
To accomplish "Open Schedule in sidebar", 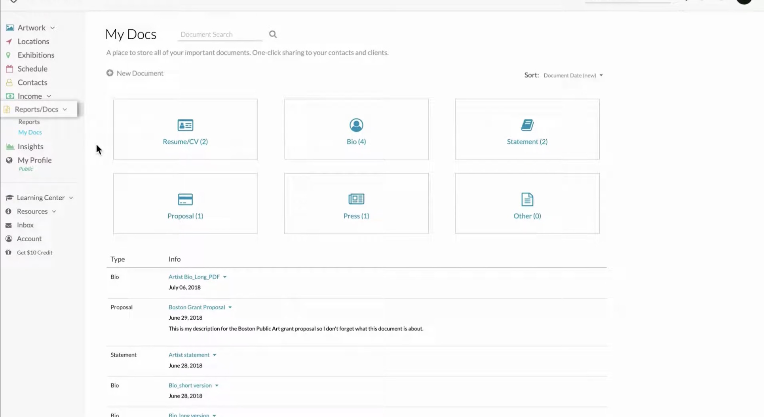I will point(32,69).
